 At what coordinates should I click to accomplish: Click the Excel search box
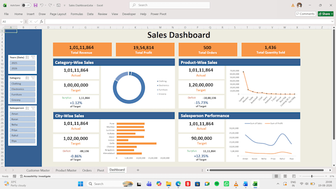coord(169,5)
